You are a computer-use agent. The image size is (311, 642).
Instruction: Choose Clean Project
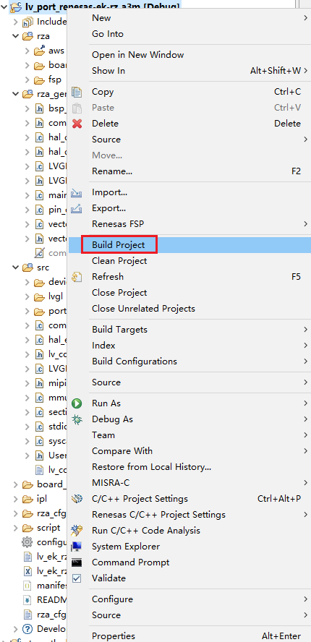pos(119,261)
